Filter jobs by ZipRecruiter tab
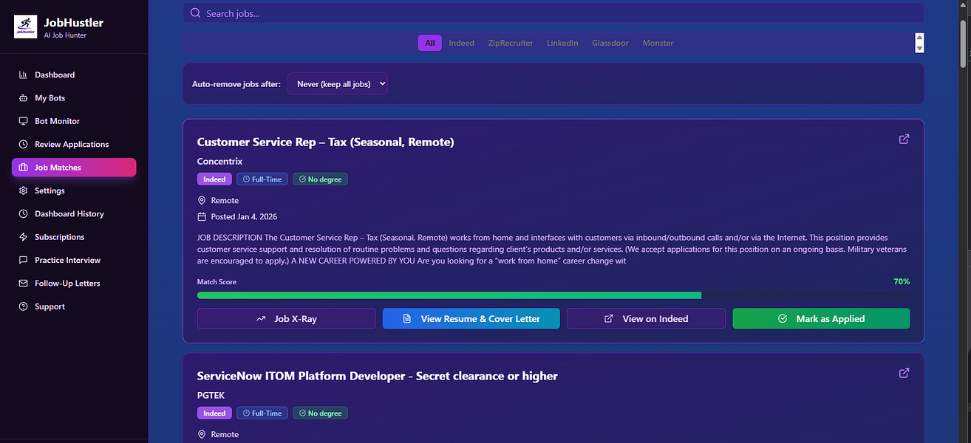This screenshot has width=971, height=443. pyautogui.click(x=511, y=43)
